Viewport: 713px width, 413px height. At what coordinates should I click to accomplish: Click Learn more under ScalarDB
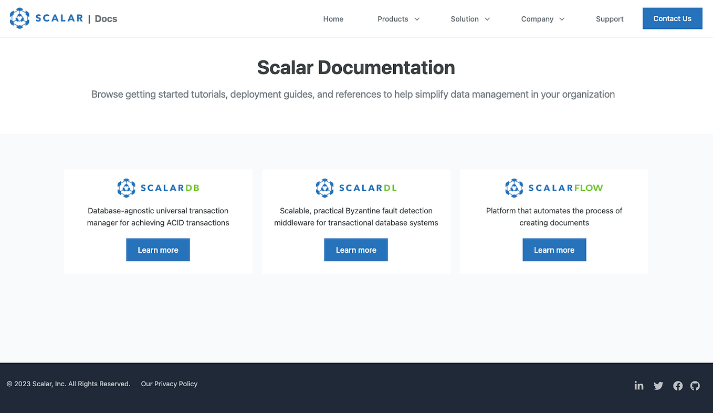click(x=158, y=250)
